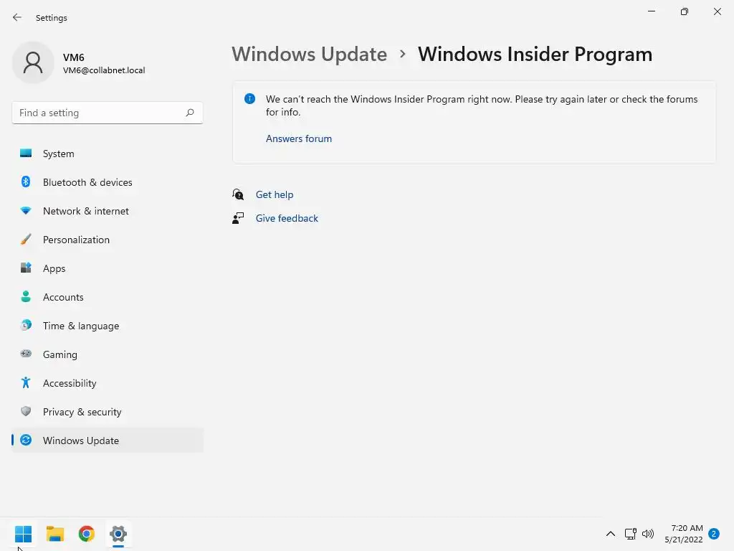Click the blue info icon in message box

click(x=250, y=99)
